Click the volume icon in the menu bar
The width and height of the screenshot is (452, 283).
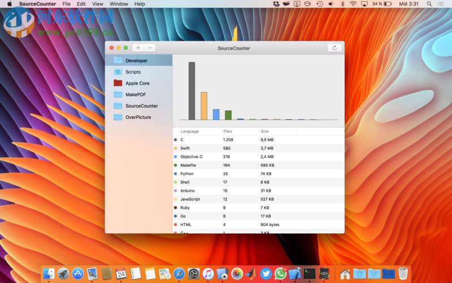click(x=331, y=4)
